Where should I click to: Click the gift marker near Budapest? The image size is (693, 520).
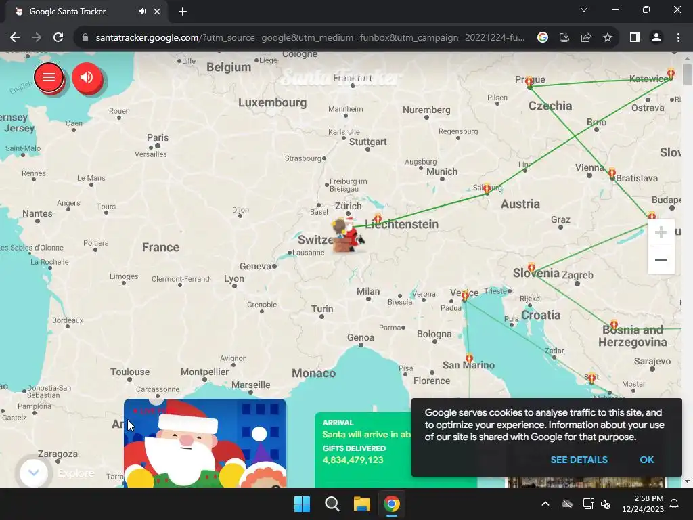[652, 215]
